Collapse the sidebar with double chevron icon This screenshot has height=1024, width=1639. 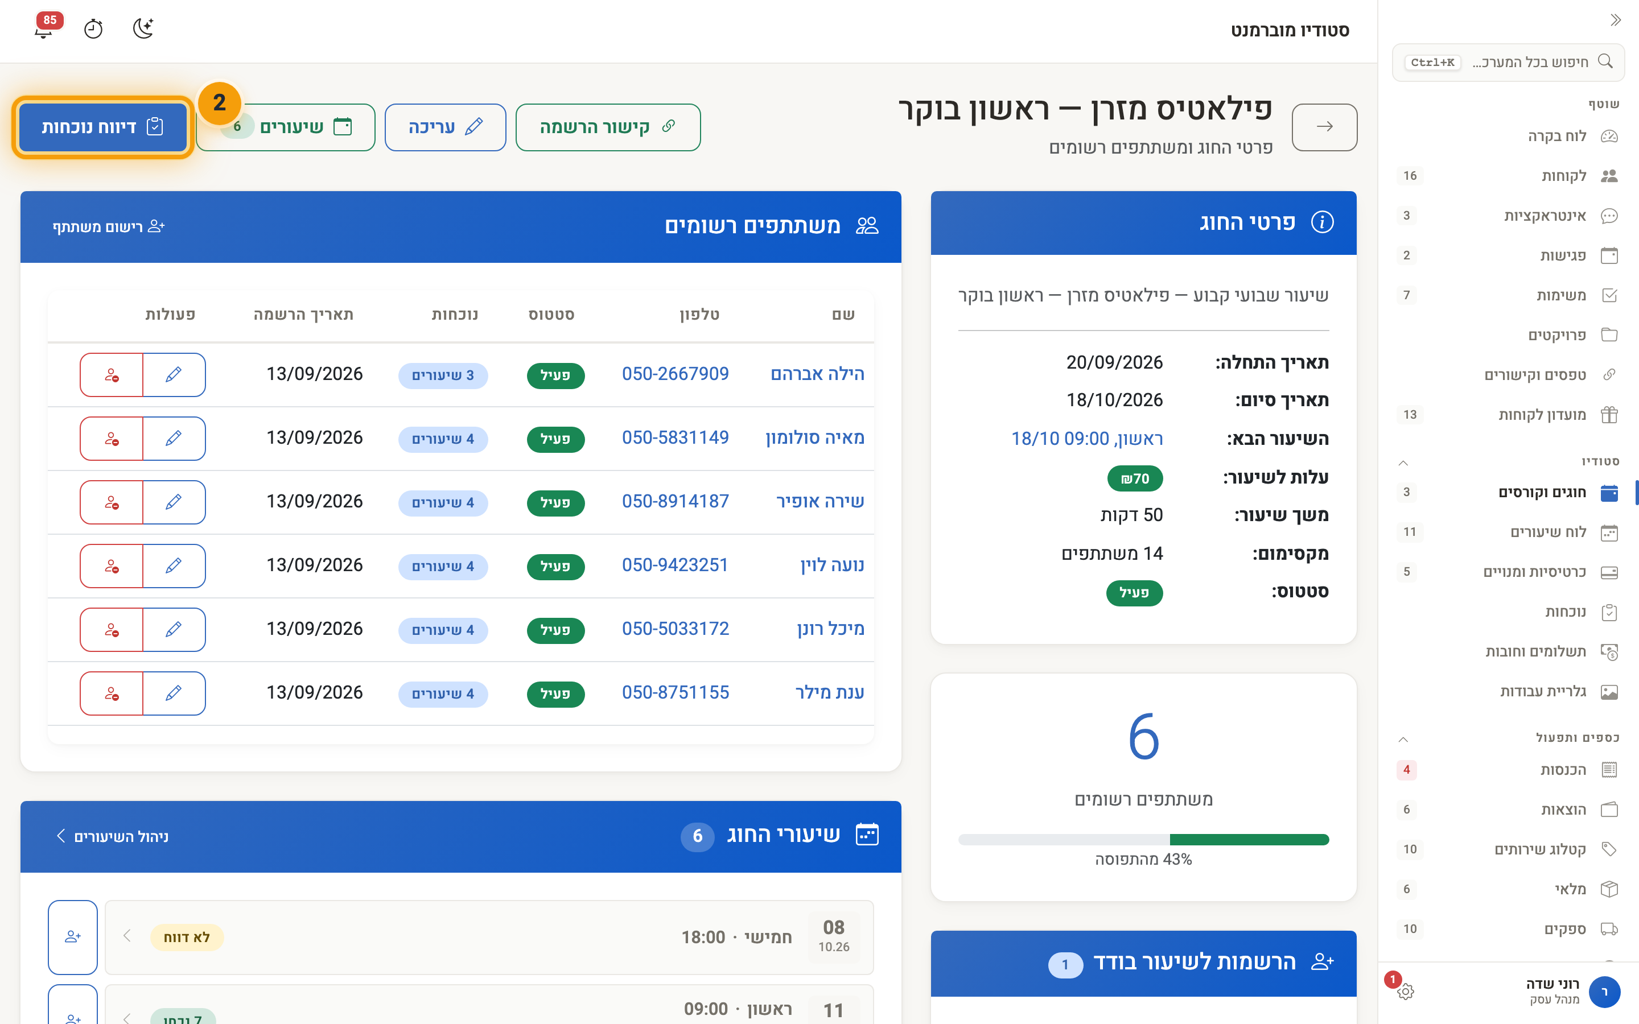(x=1615, y=20)
